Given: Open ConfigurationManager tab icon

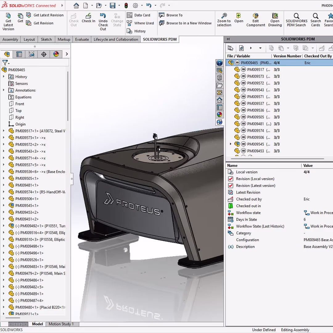Looking at the screenshot, I should pos(31,54).
